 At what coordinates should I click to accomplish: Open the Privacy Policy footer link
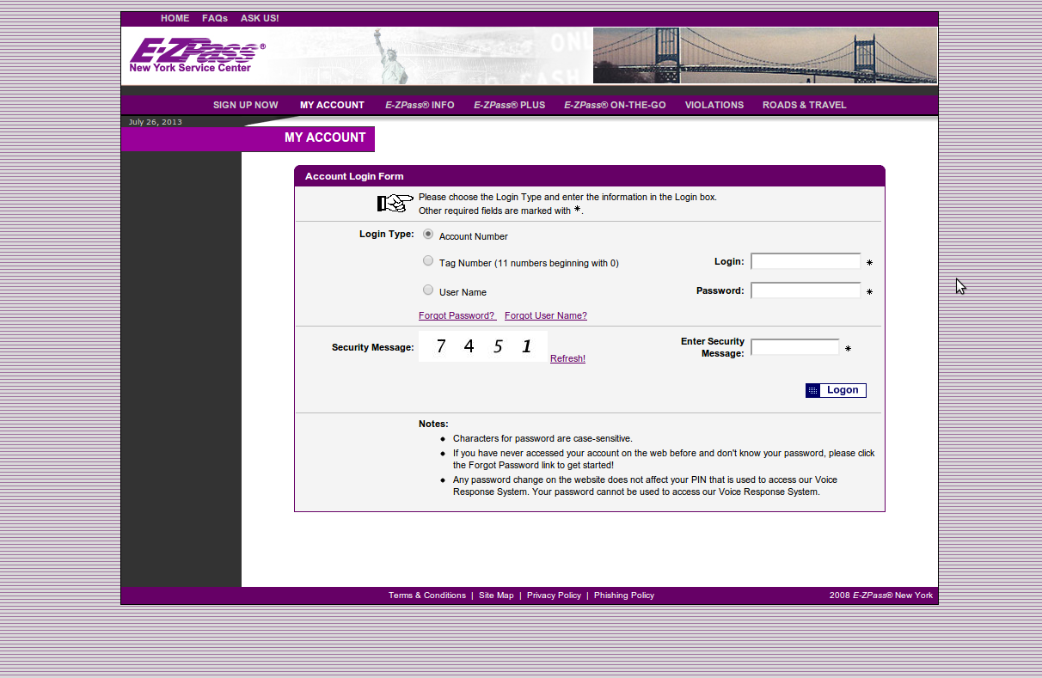point(554,595)
